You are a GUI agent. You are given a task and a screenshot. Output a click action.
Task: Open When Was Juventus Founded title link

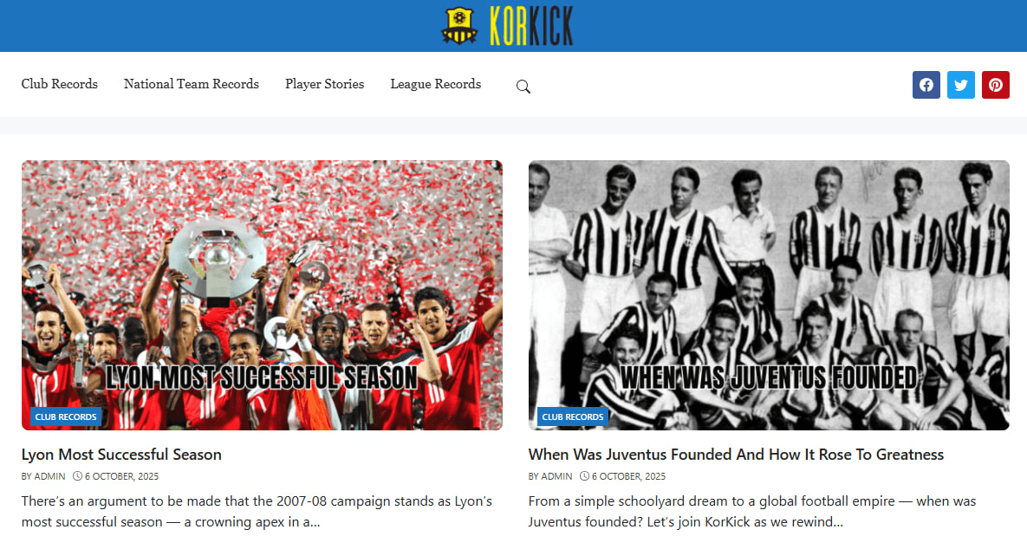point(736,454)
